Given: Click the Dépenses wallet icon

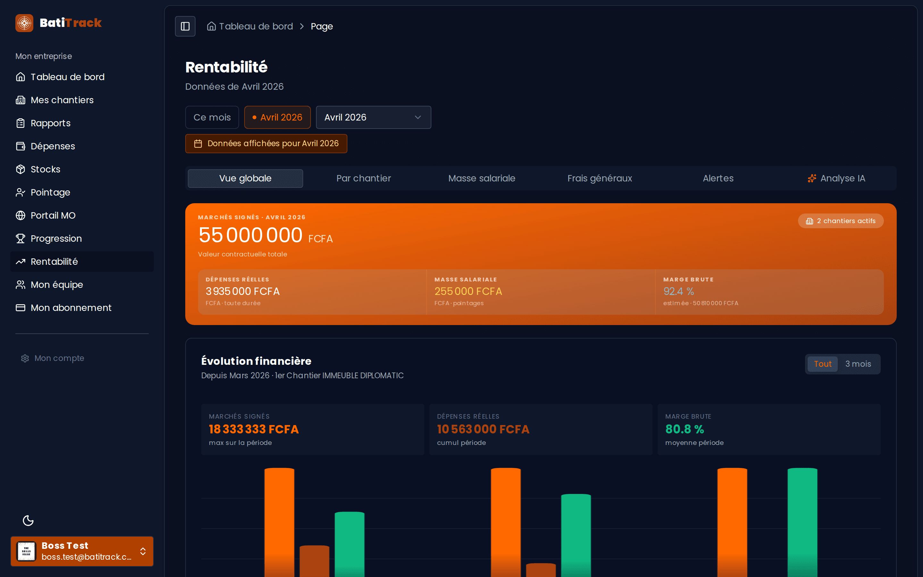Looking at the screenshot, I should tap(21, 146).
